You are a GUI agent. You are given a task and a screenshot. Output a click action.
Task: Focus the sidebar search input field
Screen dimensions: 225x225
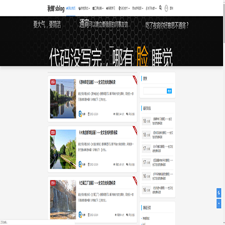(x=155, y=91)
